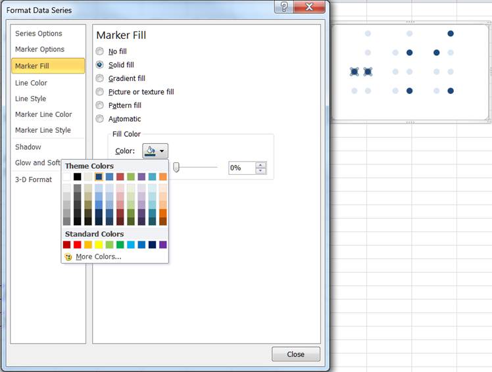Decrease transparency with the down stepper arrow
Viewport: 492px width, 372px height.
tap(261, 171)
